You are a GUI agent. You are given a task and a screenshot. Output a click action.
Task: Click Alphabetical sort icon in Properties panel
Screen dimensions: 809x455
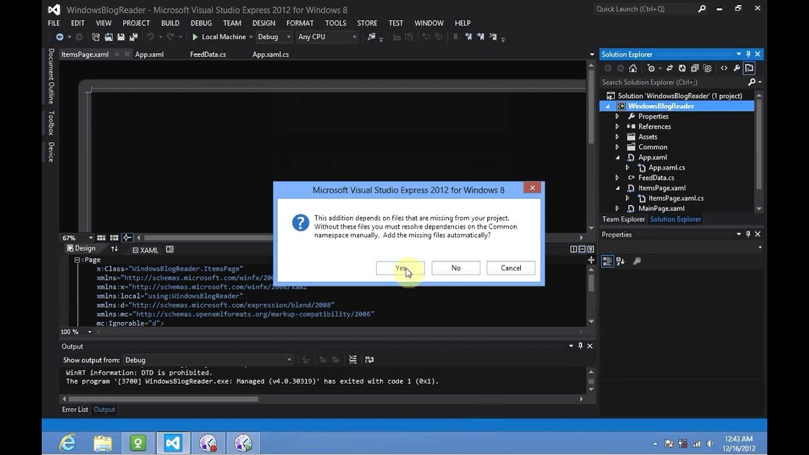[621, 261]
